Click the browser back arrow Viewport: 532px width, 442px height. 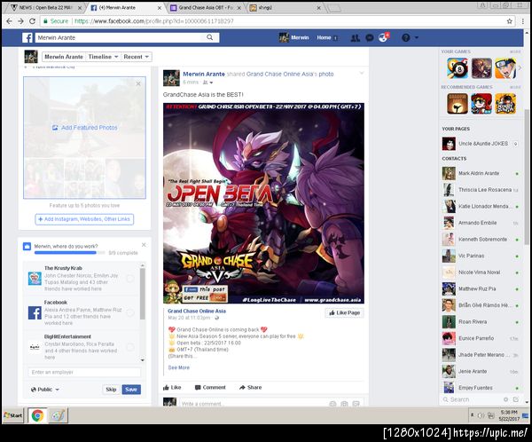pos(9,21)
